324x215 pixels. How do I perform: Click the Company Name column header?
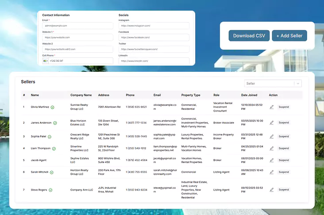pos(81,95)
